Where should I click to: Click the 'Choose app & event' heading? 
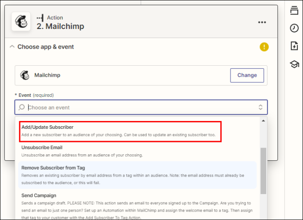[46, 47]
